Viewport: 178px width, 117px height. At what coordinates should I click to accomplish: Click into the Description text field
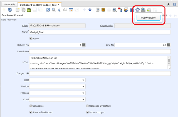(100, 52)
